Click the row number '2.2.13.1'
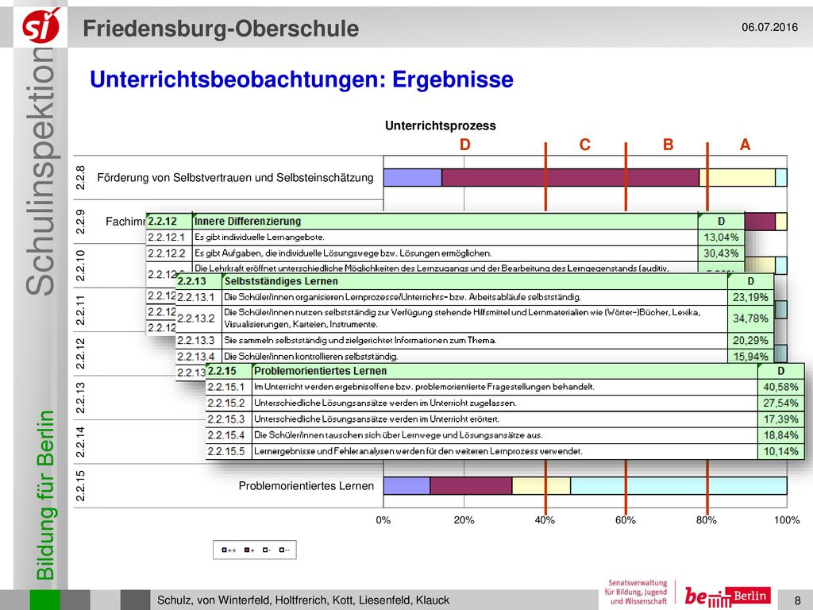813x610 pixels. 196,297
